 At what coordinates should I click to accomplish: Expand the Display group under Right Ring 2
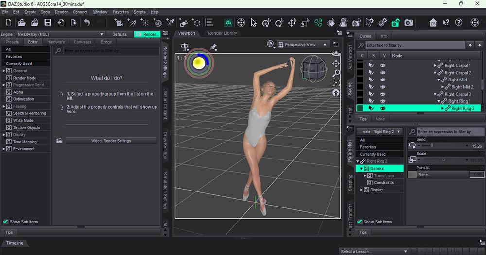tap(361, 190)
